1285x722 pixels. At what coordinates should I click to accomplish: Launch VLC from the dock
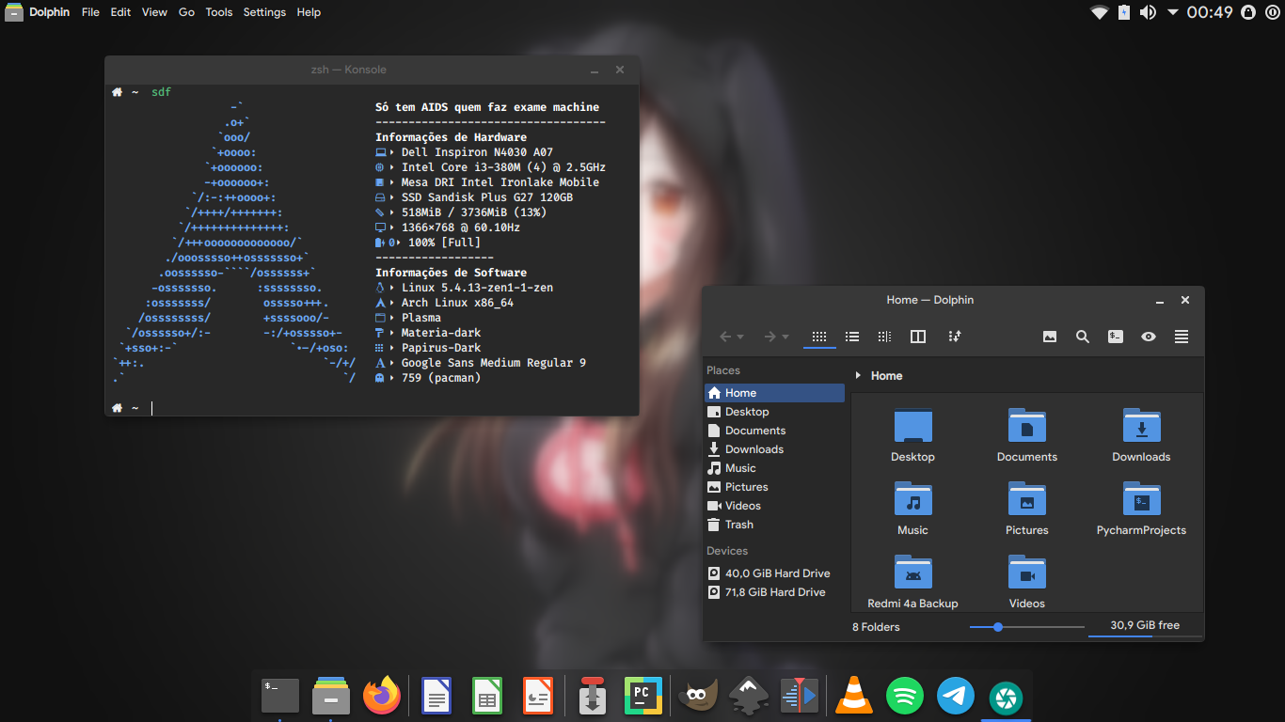tap(854, 697)
